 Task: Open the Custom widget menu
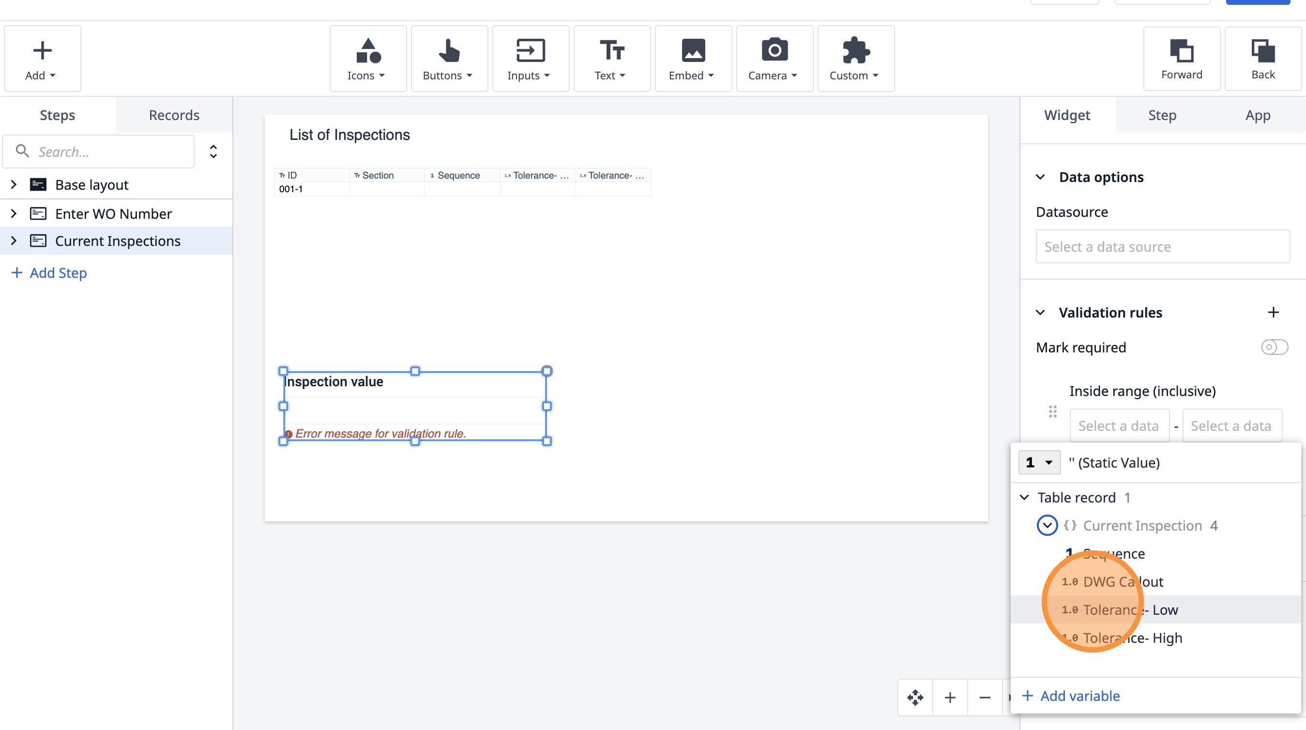coord(855,59)
